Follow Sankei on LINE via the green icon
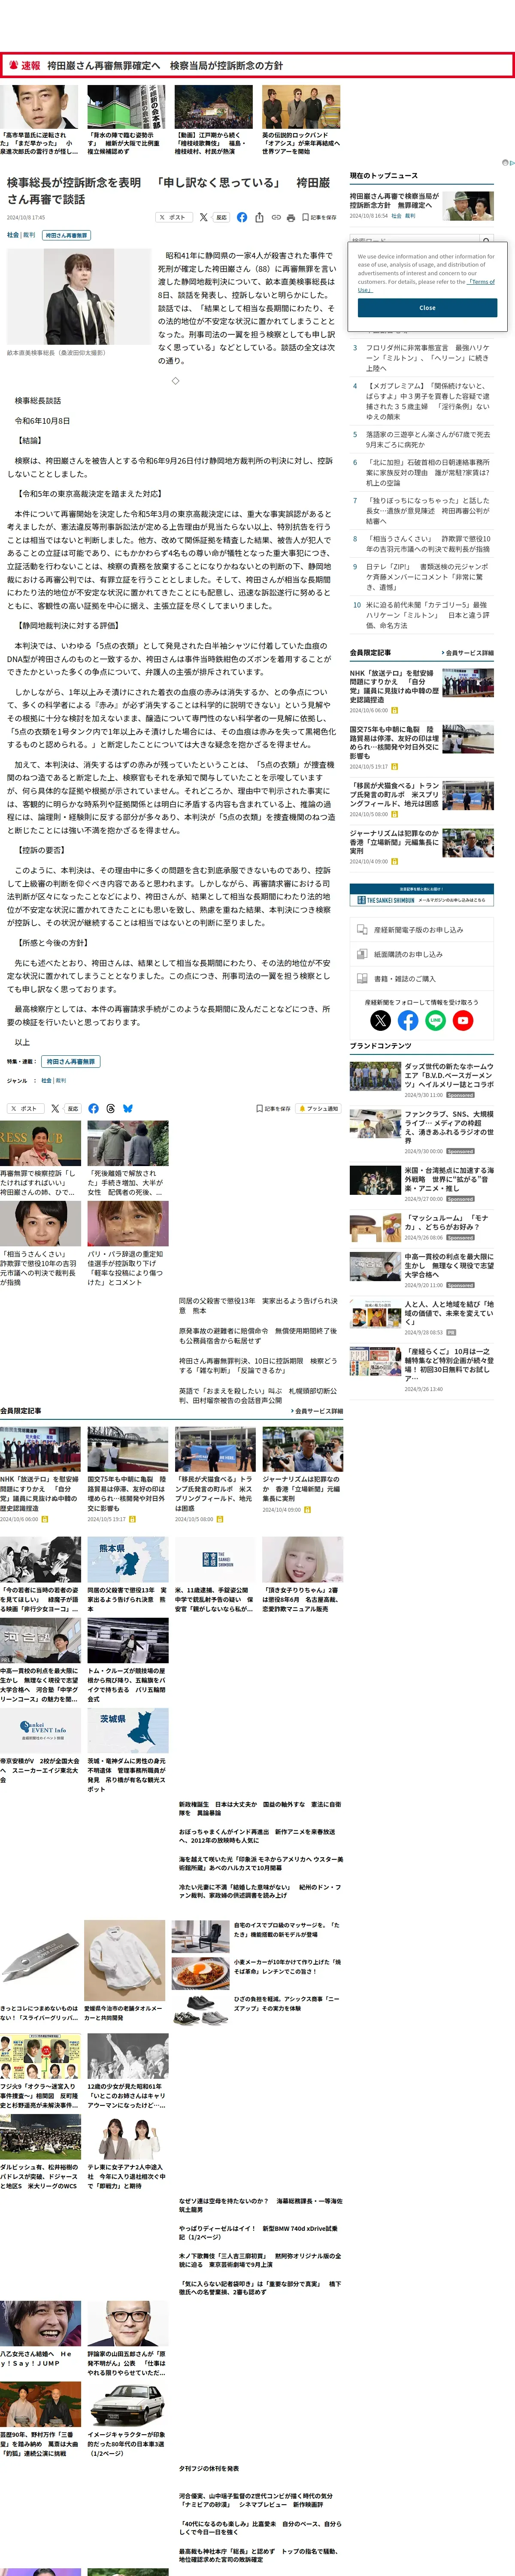 point(435,1020)
